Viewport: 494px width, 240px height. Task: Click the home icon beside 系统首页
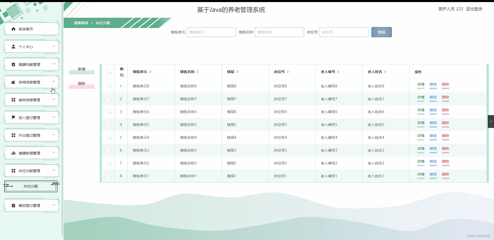click(x=13, y=29)
